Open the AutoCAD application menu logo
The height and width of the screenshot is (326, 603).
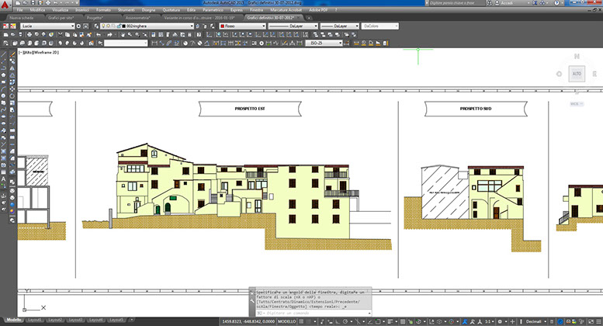[7, 6]
